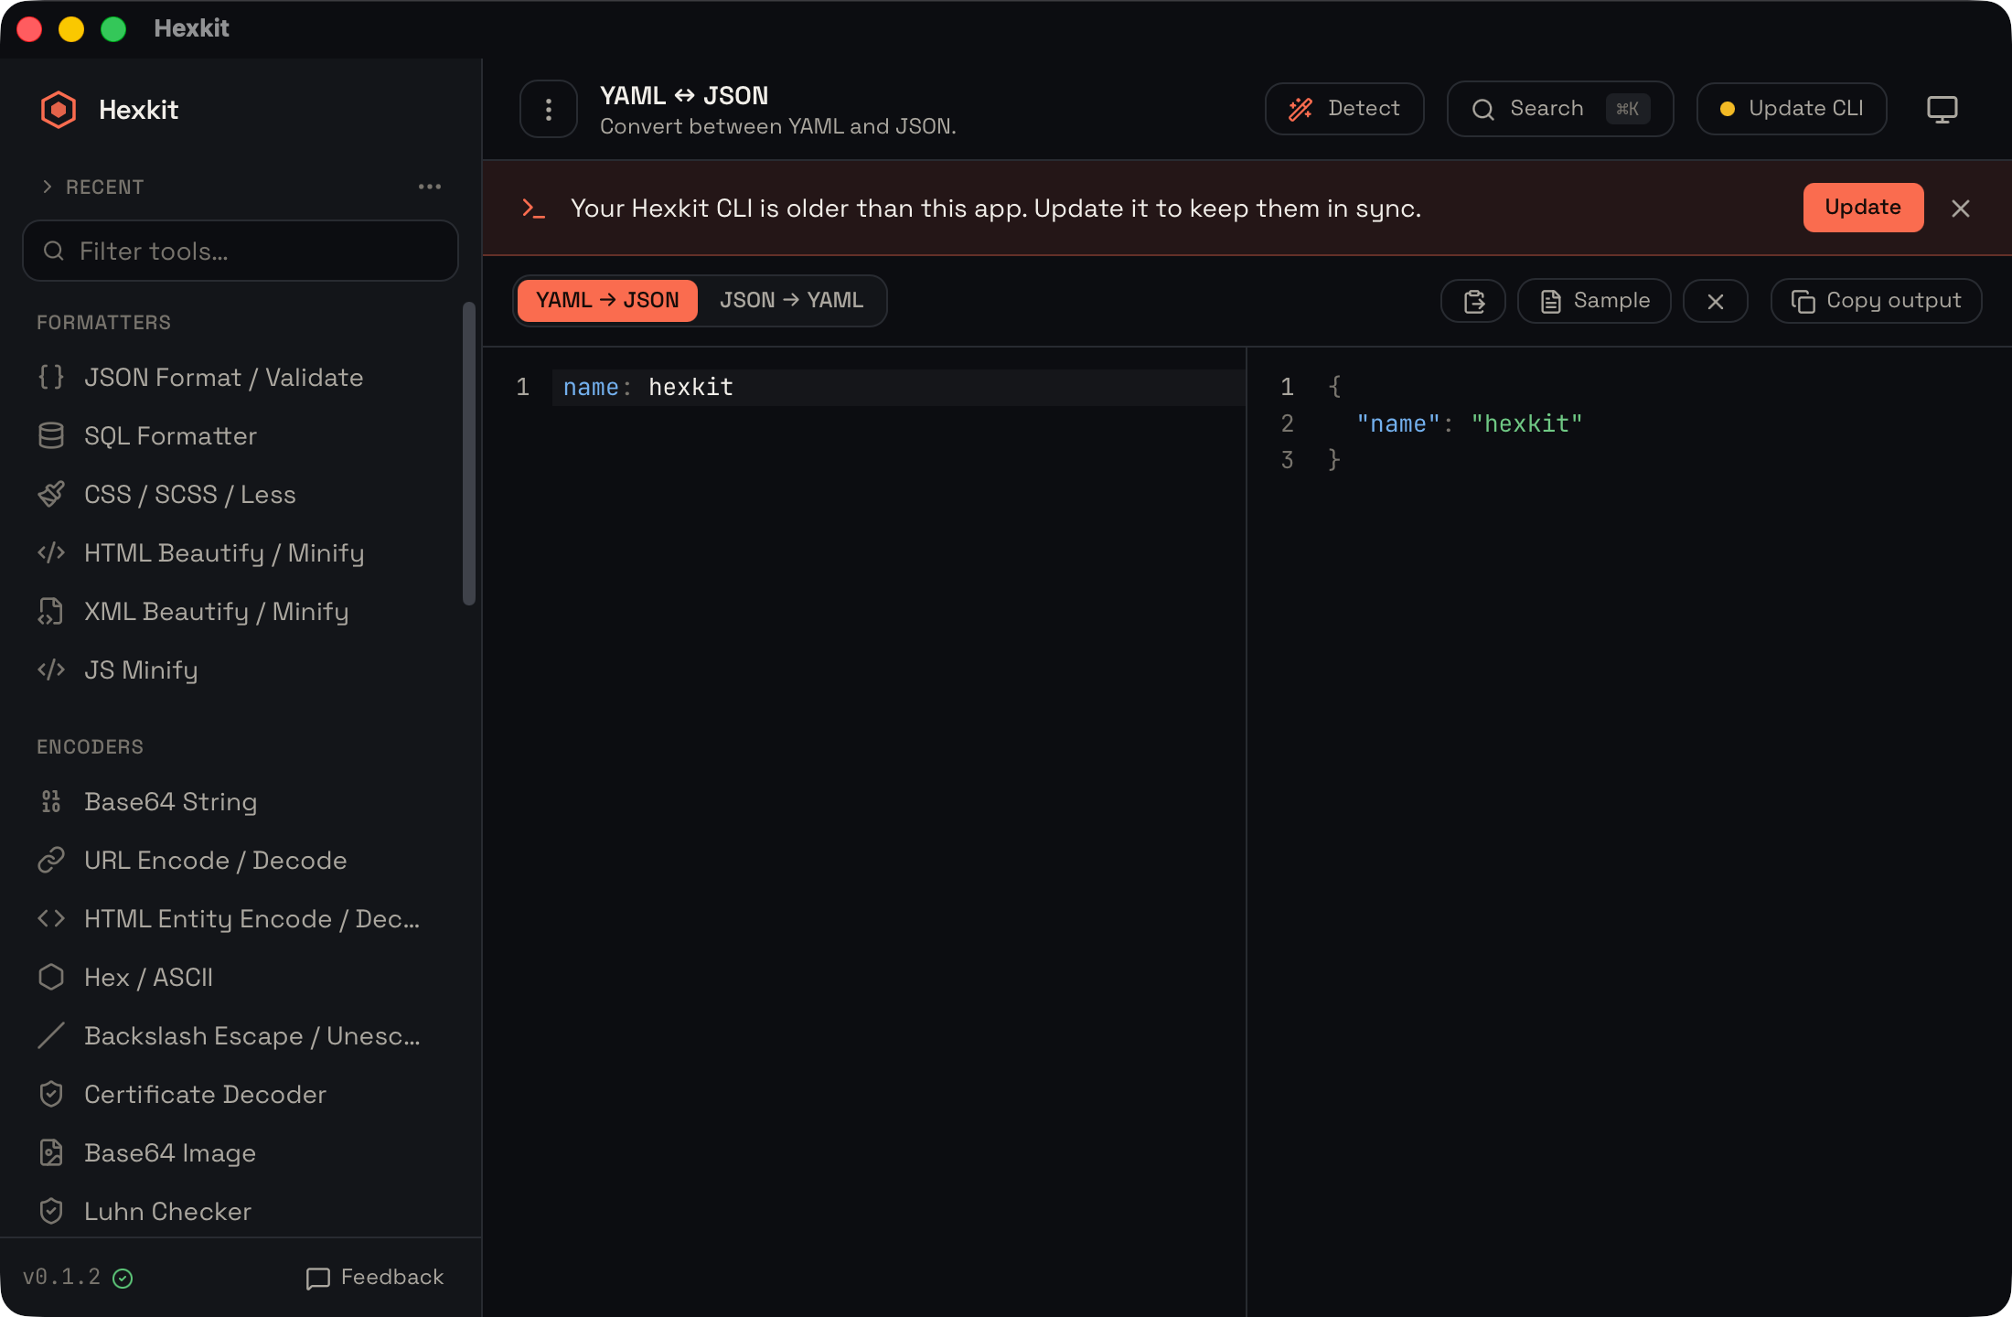Click the SQL Formatter database icon
2012x1317 pixels.
[51, 436]
